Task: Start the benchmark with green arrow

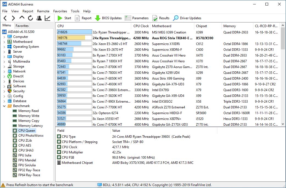Action: tap(60, 18)
